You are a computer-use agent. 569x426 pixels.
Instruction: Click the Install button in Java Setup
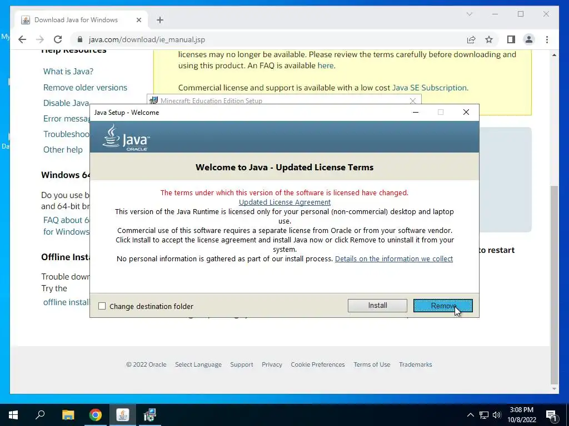[x=377, y=306]
